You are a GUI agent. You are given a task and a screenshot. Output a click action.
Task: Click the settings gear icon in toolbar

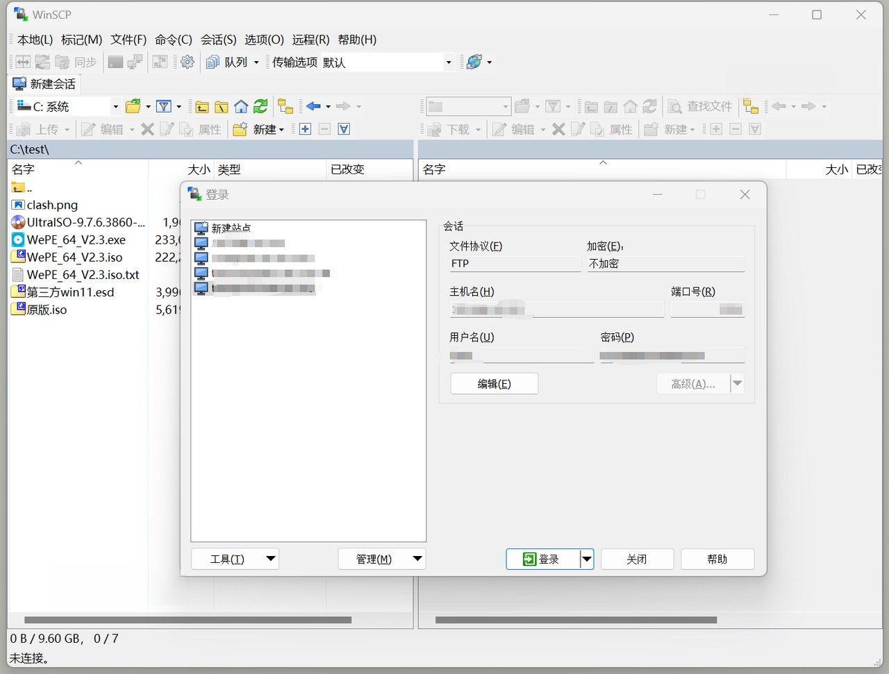(188, 62)
